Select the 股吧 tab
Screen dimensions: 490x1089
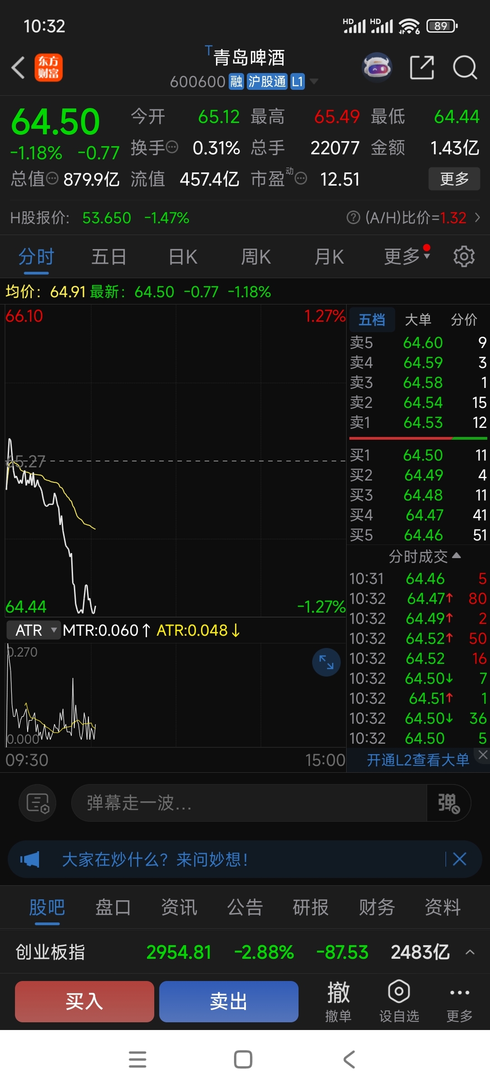tap(47, 907)
